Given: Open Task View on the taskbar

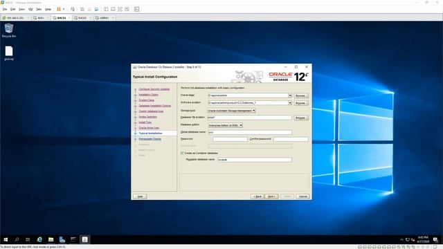Looking at the screenshot, I should pyautogui.click(x=28, y=240).
